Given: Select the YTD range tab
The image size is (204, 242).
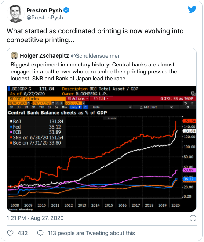Looking at the screenshot, I should (41, 107).
